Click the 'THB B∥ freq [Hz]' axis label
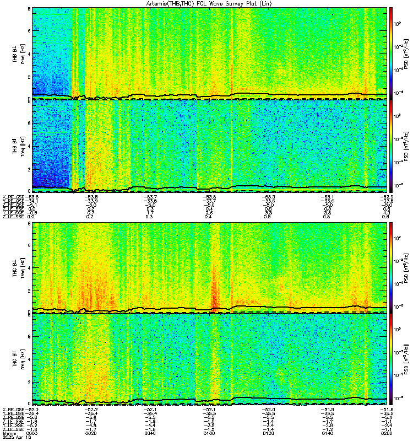This screenshot has height=441, width=413. tap(19, 146)
